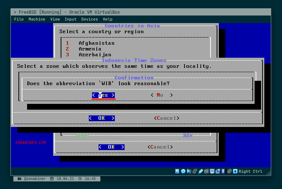Viewport: 282px width, 189px height.
Task: Open the File menu
Action: pyautogui.click(x=19, y=19)
